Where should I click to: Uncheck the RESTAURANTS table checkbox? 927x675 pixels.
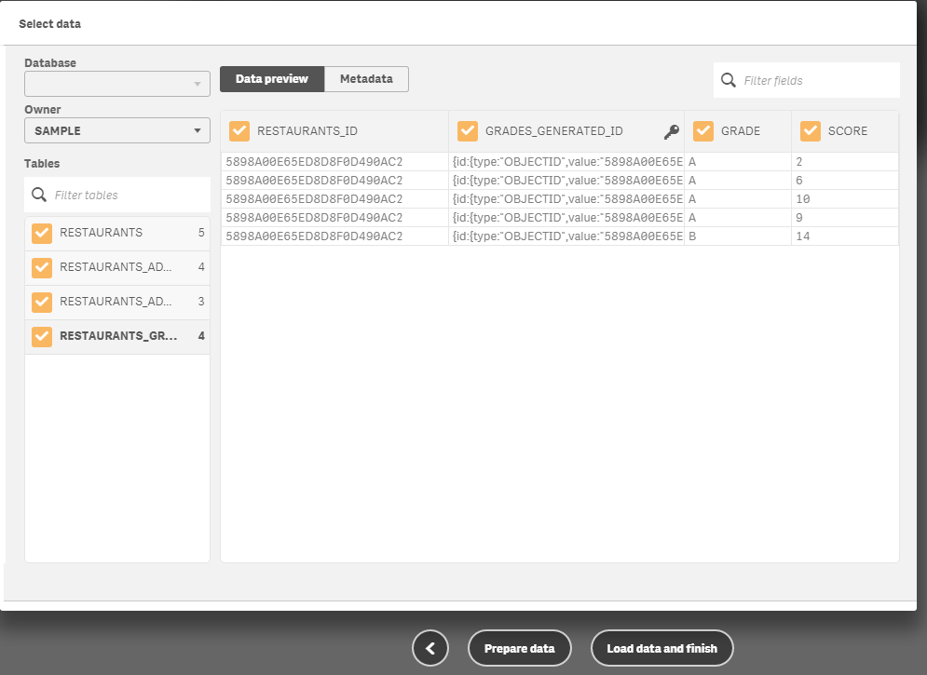pyautogui.click(x=41, y=233)
